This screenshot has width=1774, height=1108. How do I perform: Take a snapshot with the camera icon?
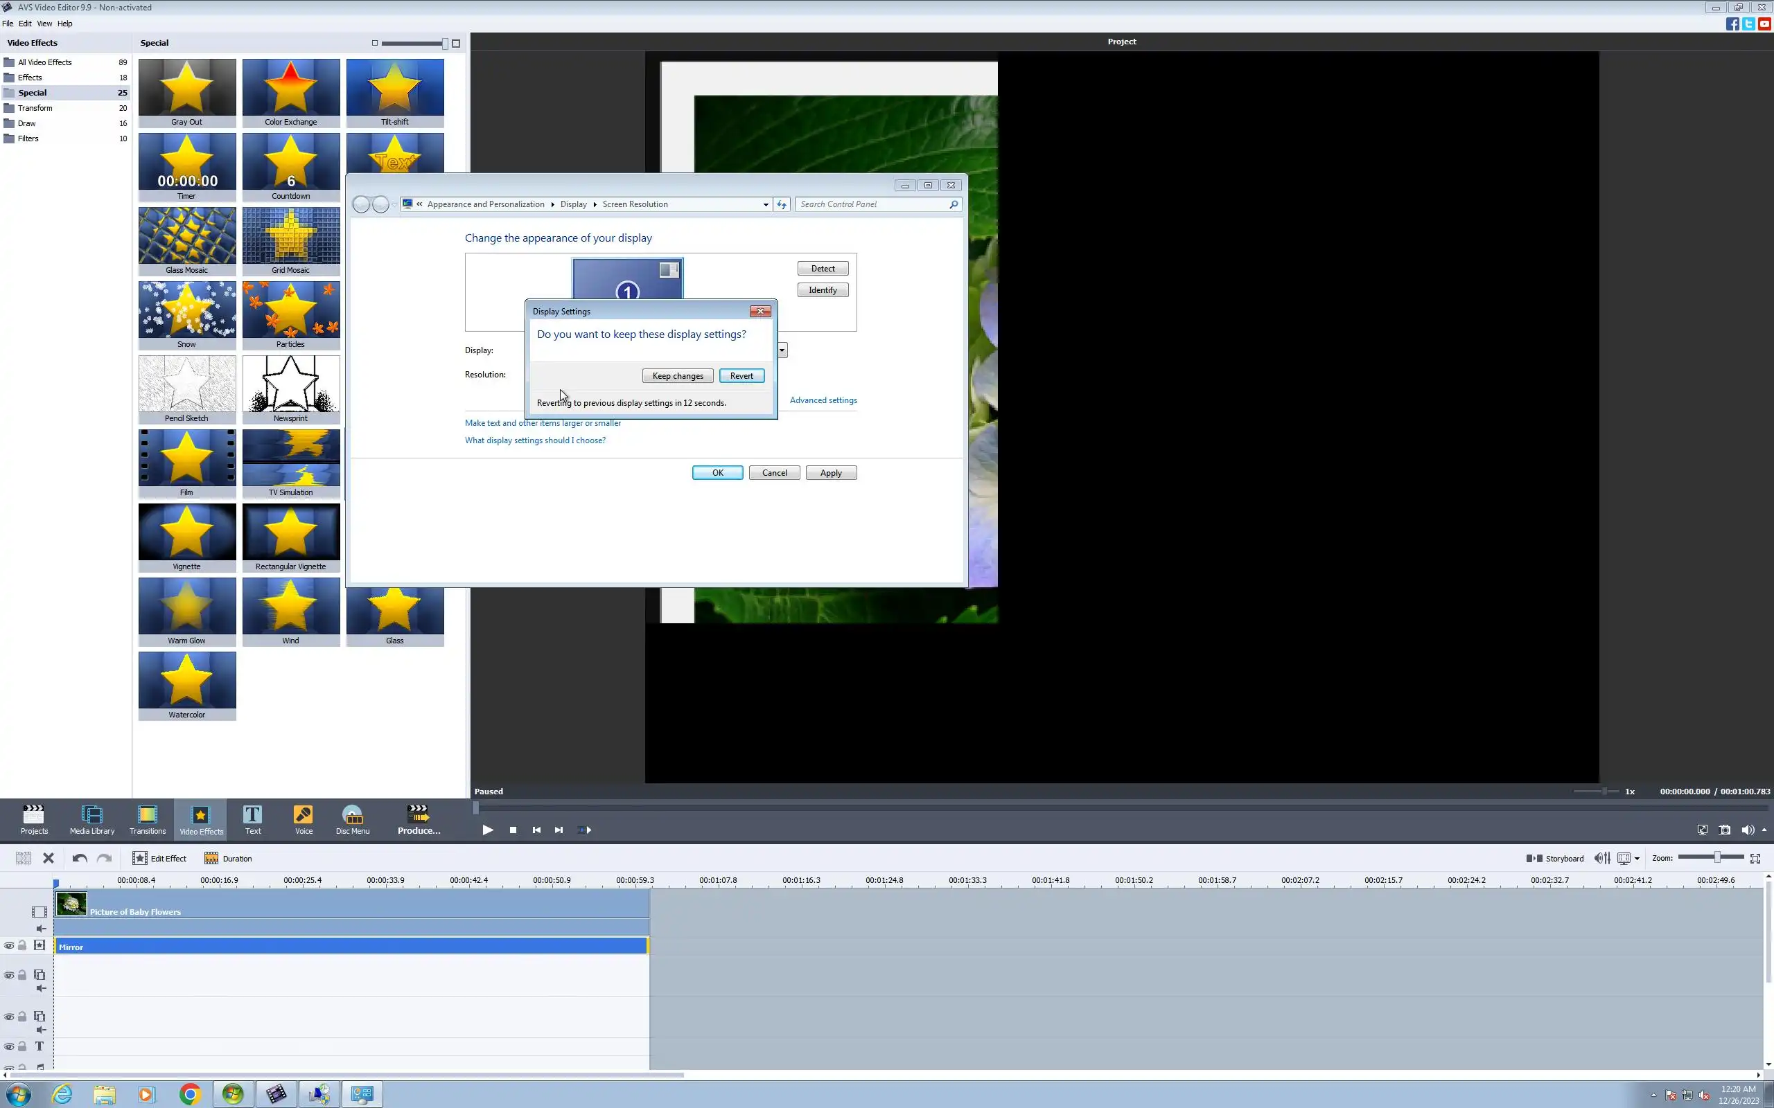coord(1724,830)
